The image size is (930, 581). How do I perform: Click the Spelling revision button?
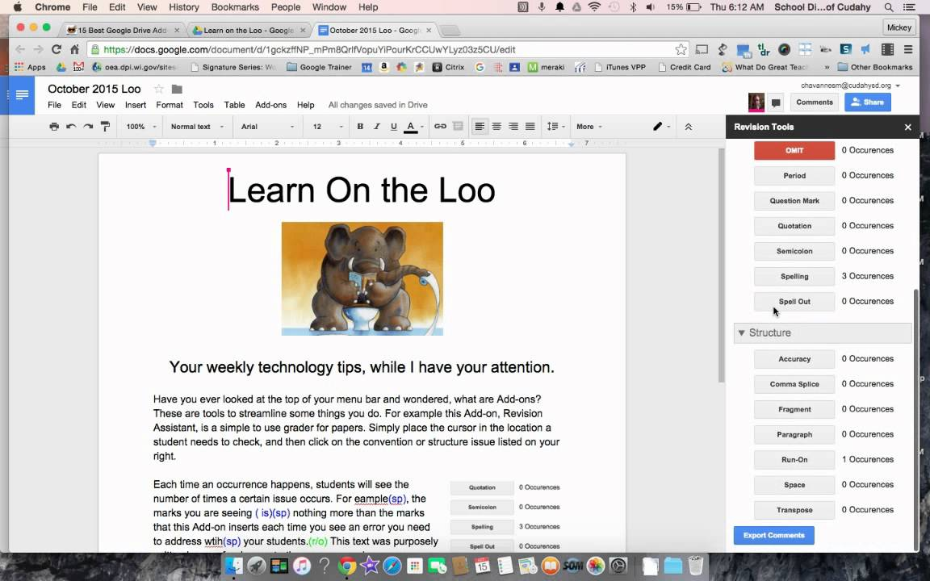[x=794, y=276]
